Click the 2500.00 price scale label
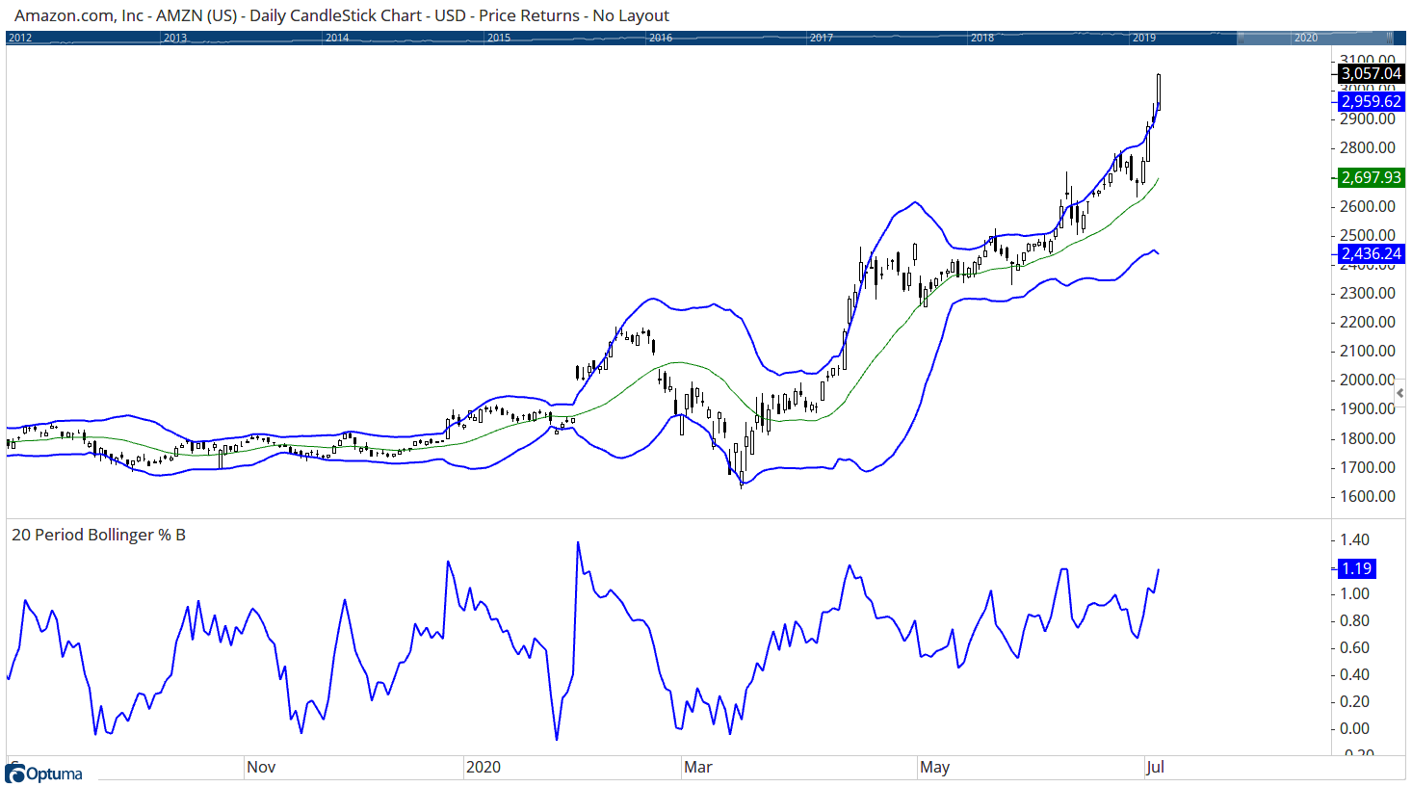The height and width of the screenshot is (787, 1412). pos(1368,235)
